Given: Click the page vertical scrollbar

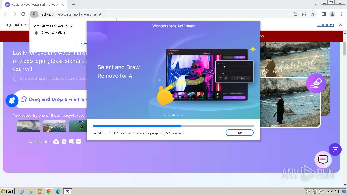Looking at the screenshot, I should [x=345, y=49].
